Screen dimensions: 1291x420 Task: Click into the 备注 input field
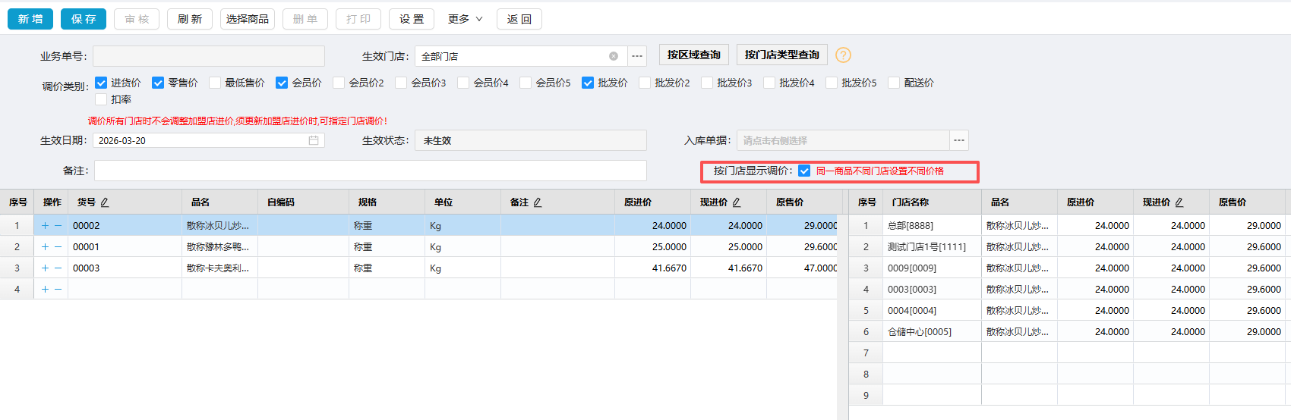pyautogui.click(x=370, y=171)
